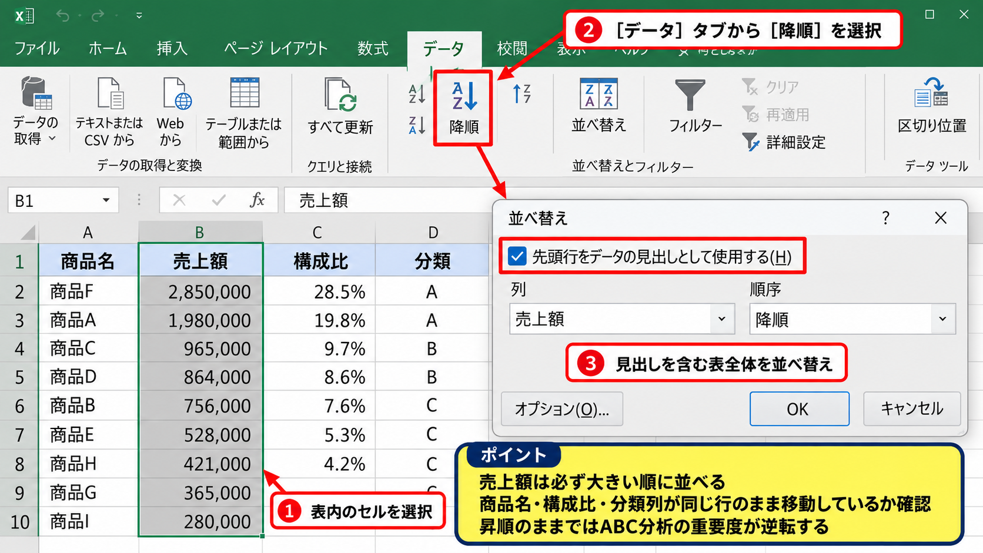
Task: Click the select-all corner triangle of sheet
Action: 27,233
